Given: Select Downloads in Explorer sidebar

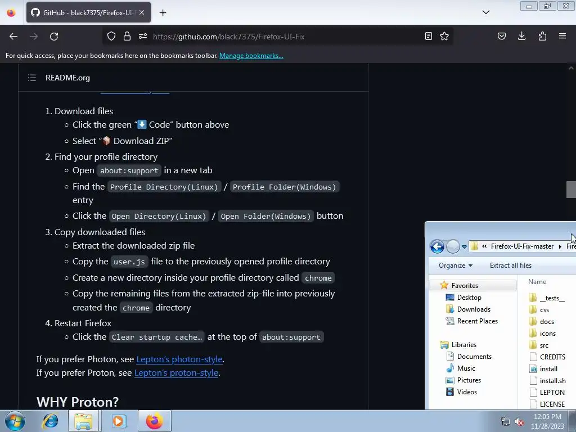Looking at the screenshot, I should click(474, 309).
